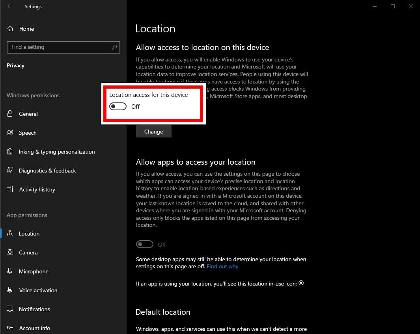Screen dimensions: 420x334
Task: Click the Speech icon in sidebar
Action: click(x=10, y=133)
